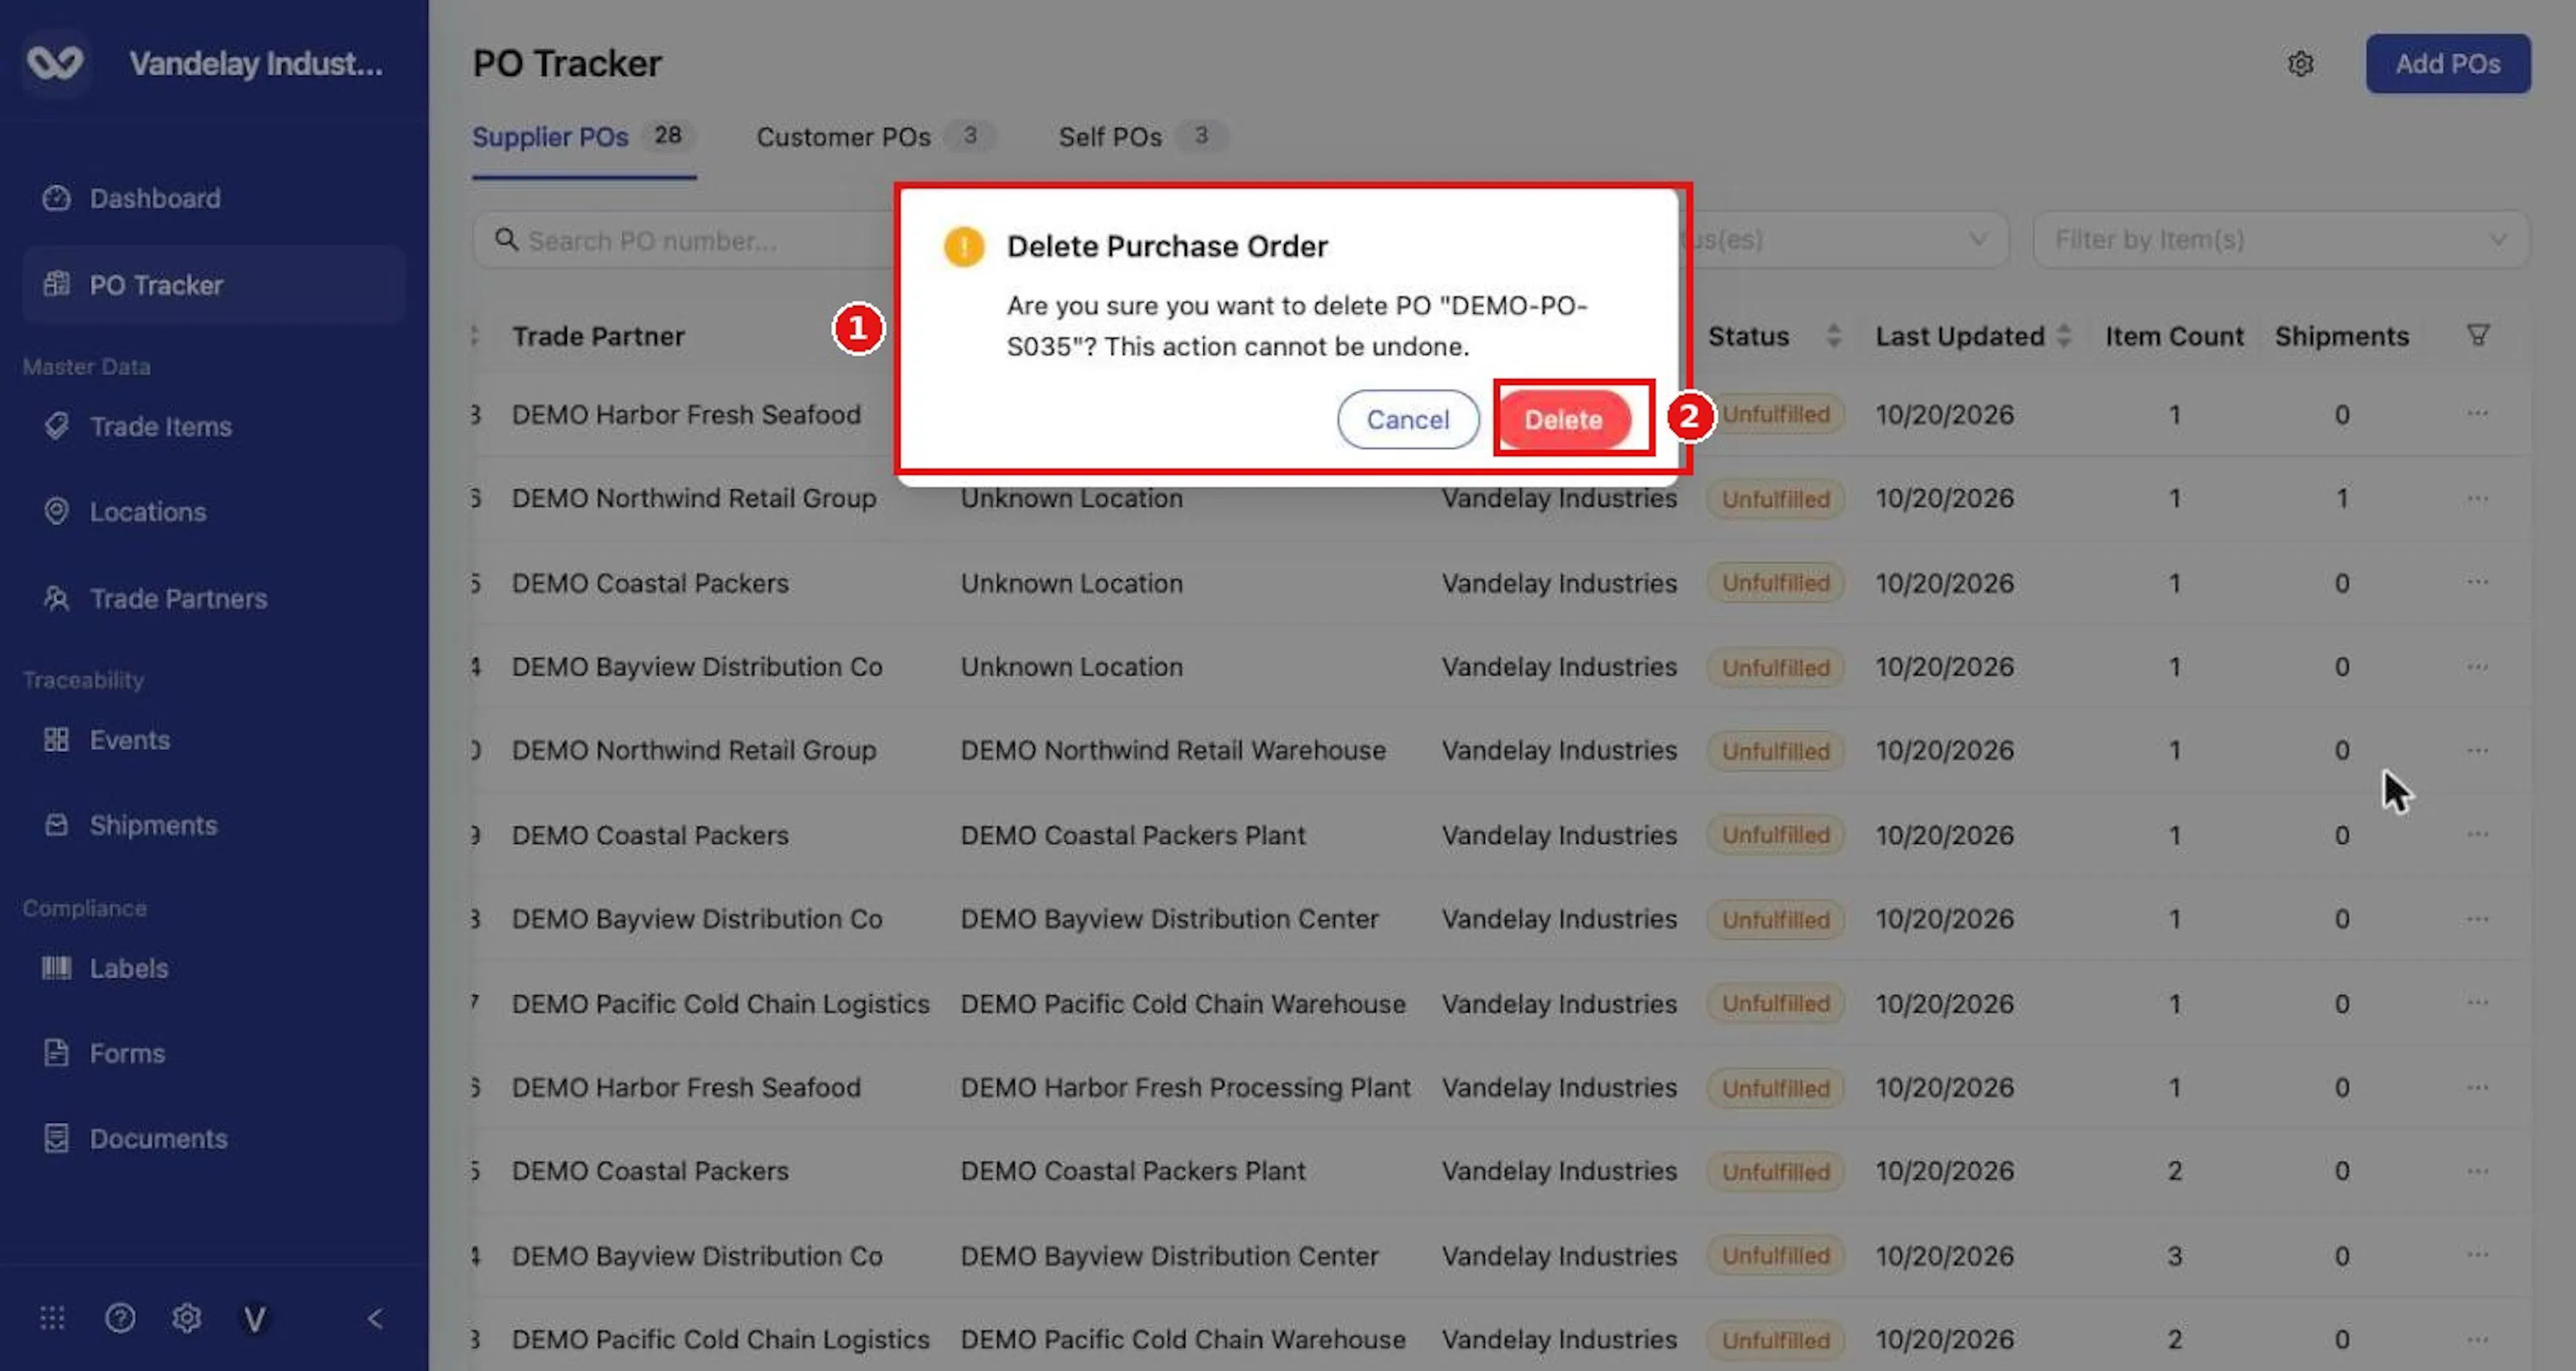Viewport: 2576px width, 1371px height.
Task: Open row actions for DEMO Northwind Retail Group Unknown Location
Action: pos(2478,498)
